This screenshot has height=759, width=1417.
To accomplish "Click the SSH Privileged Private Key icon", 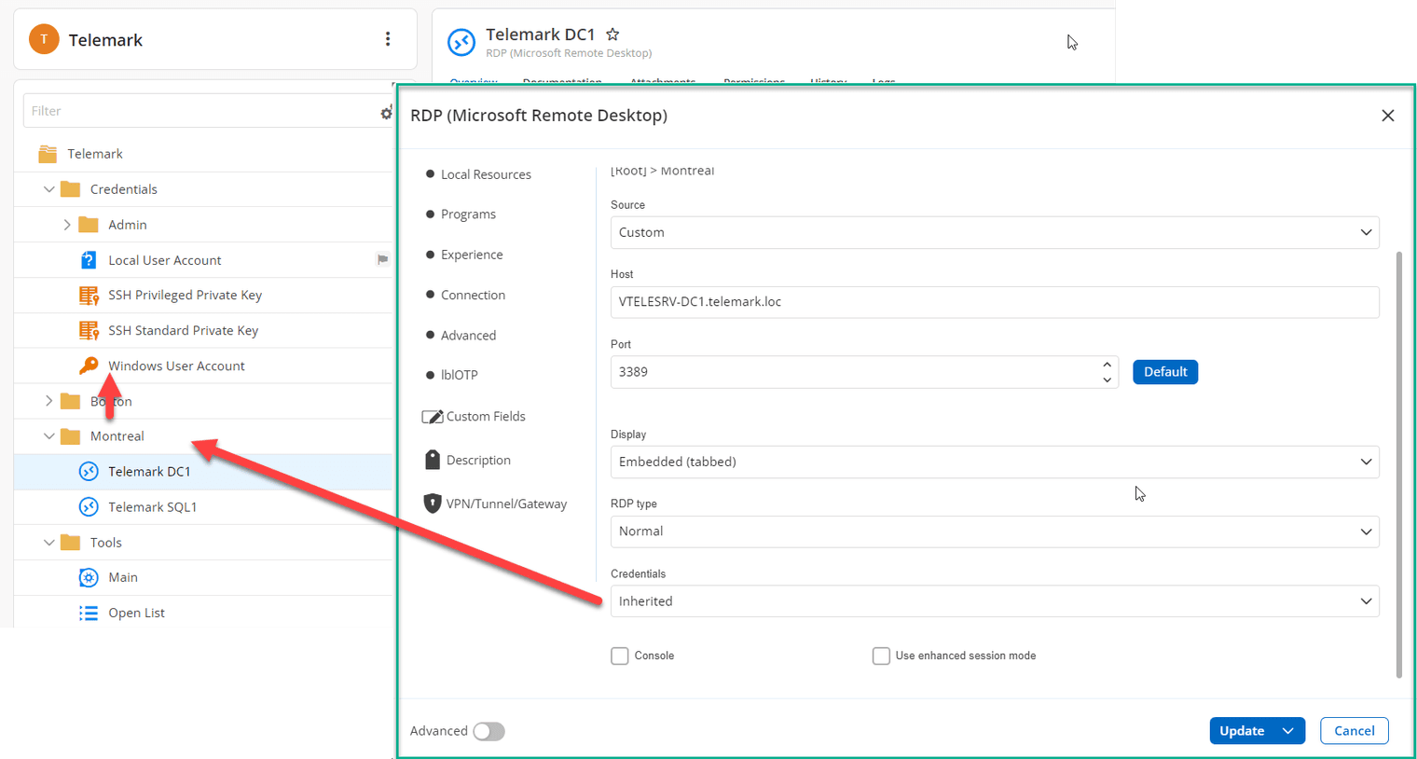I will (x=89, y=296).
